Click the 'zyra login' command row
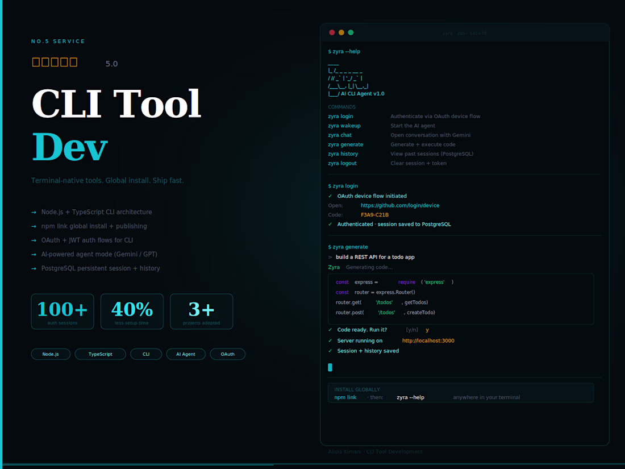 tap(404, 117)
